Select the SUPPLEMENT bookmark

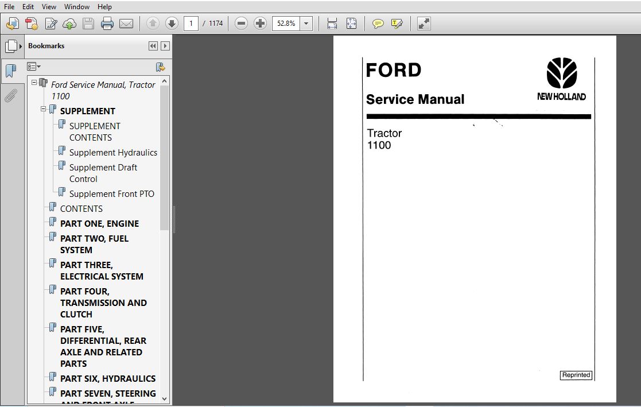pyautogui.click(x=87, y=111)
